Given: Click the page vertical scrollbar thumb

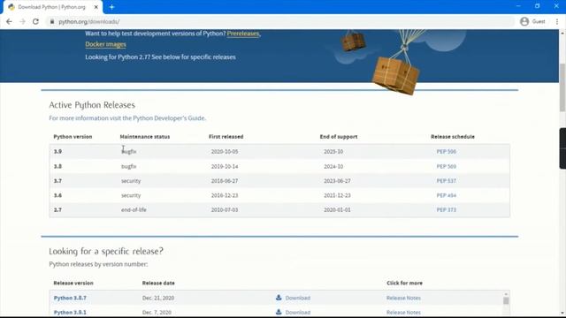Looking at the screenshot, I should (562, 87).
